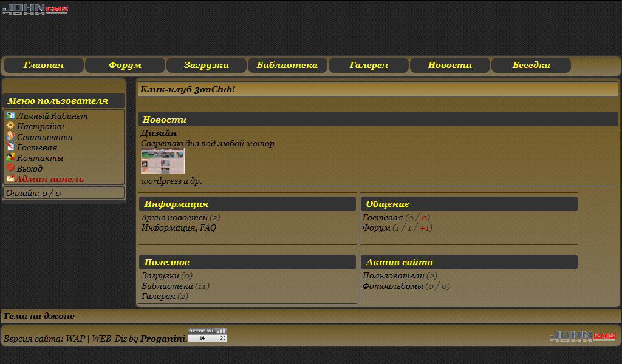
Task: Open the Архив новостей link
Action: [174, 217]
